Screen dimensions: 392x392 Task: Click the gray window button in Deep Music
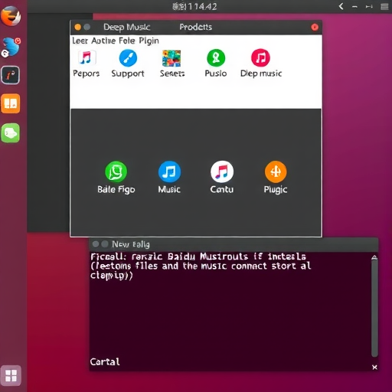point(87,27)
